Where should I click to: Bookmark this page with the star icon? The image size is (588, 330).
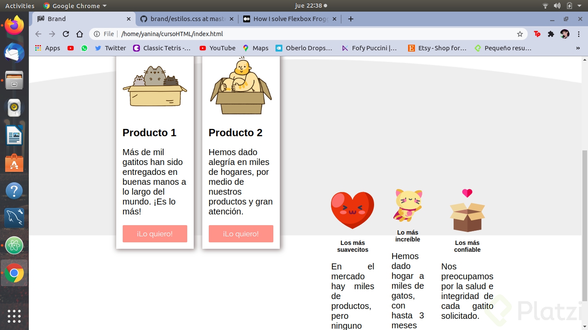point(520,34)
